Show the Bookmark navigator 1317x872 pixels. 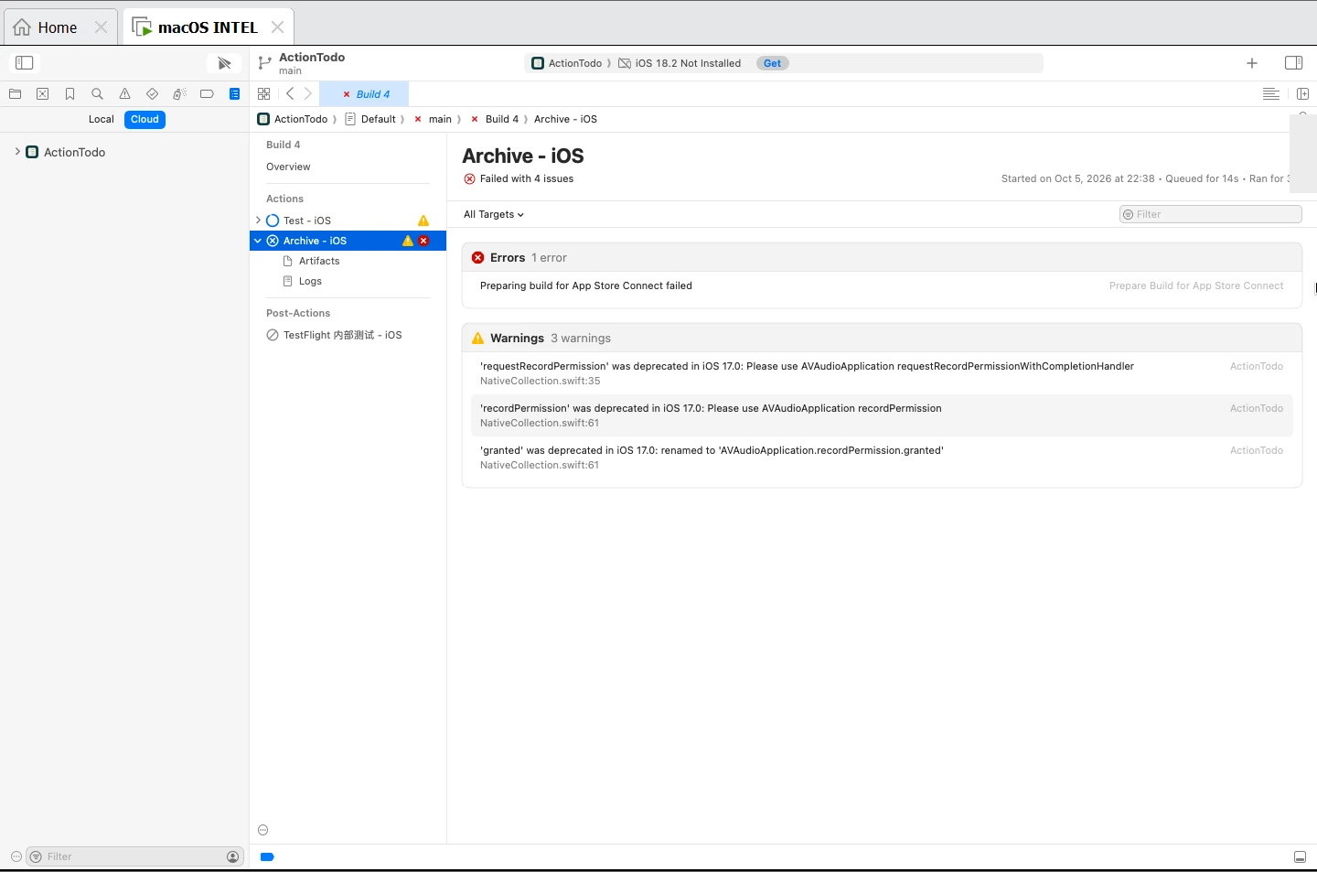[70, 93]
